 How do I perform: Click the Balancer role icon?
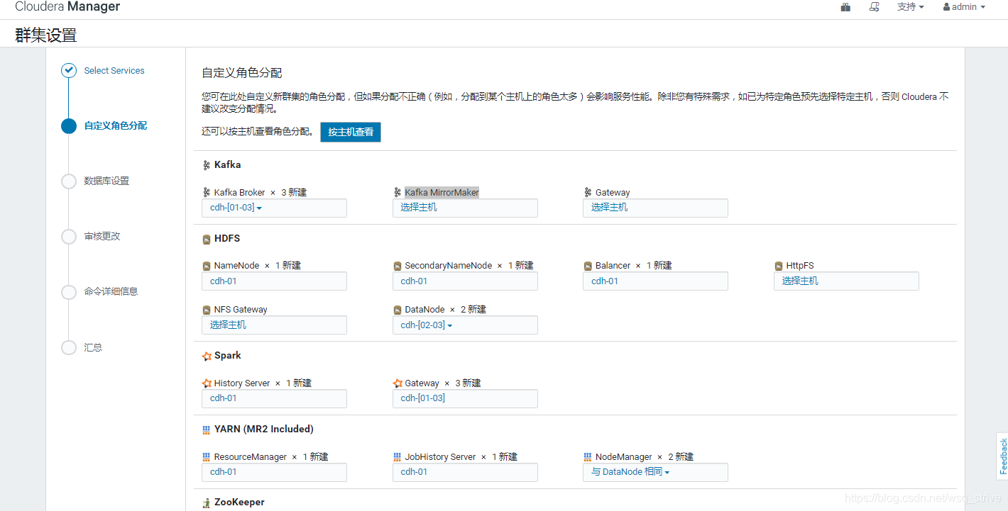click(x=588, y=266)
